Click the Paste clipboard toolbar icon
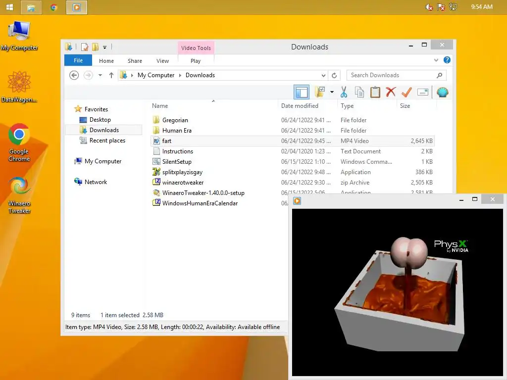 click(x=375, y=92)
